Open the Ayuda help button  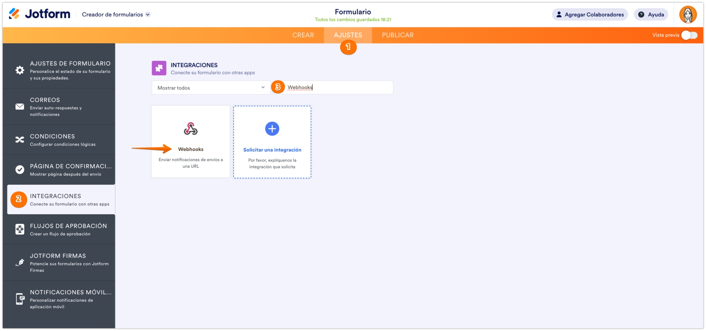650,14
